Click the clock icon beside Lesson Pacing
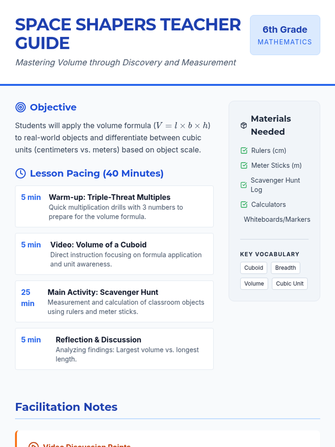The height and width of the screenshot is (447, 335). click(20, 173)
